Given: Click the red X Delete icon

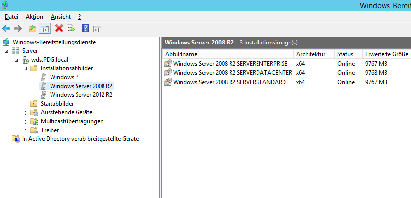Looking at the screenshot, I should [x=59, y=29].
